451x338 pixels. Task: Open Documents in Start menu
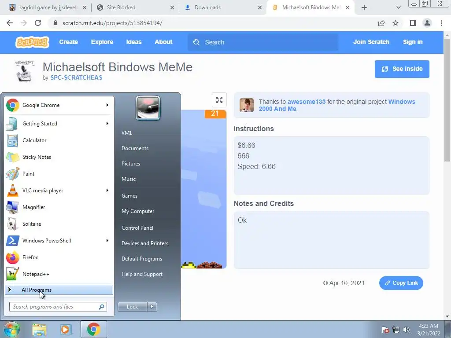coord(135,148)
